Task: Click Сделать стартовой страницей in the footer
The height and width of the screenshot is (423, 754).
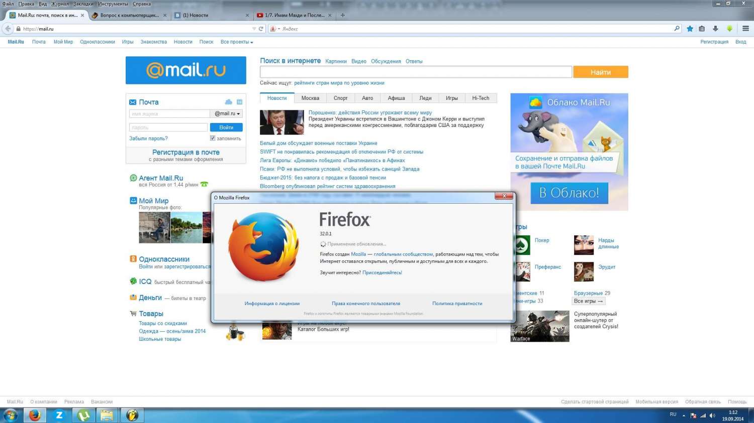Action: [x=595, y=402]
